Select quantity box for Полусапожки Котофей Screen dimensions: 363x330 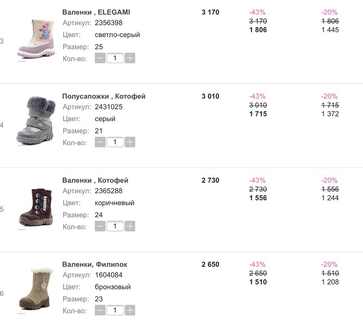point(115,142)
